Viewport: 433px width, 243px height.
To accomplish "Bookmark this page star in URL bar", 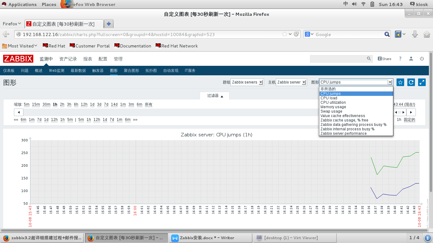I will tap(284, 34).
